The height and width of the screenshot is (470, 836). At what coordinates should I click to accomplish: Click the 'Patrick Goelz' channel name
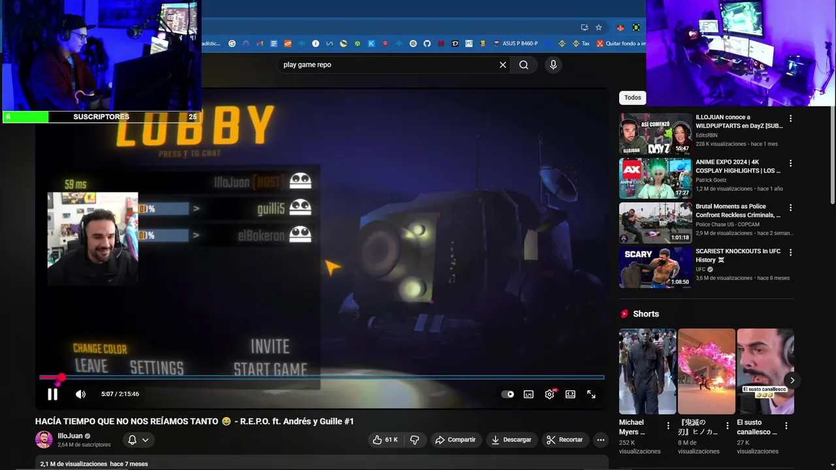click(x=711, y=180)
